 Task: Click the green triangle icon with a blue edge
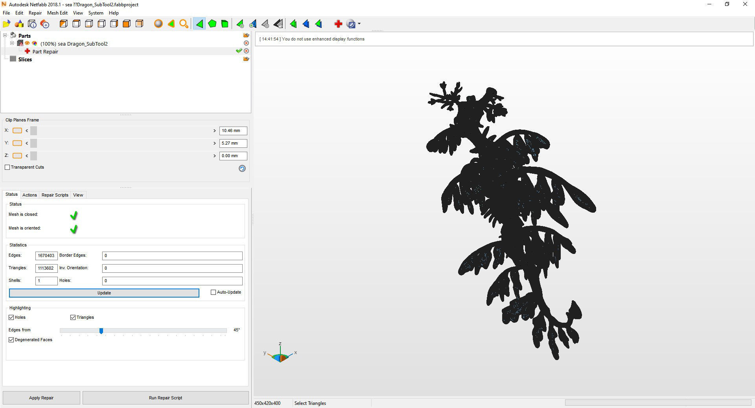(x=319, y=24)
